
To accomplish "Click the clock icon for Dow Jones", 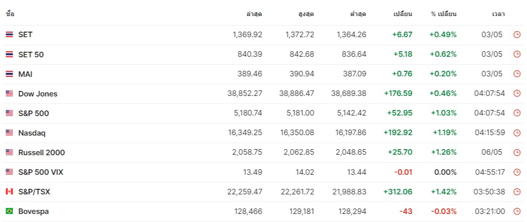I will coord(516,93).
